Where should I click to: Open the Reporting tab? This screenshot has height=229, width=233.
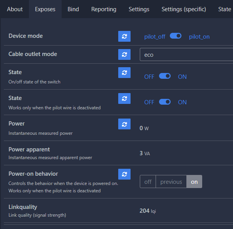click(104, 9)
